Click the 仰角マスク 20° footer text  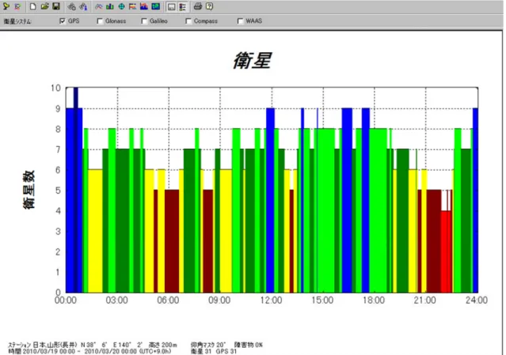point(208,345)
